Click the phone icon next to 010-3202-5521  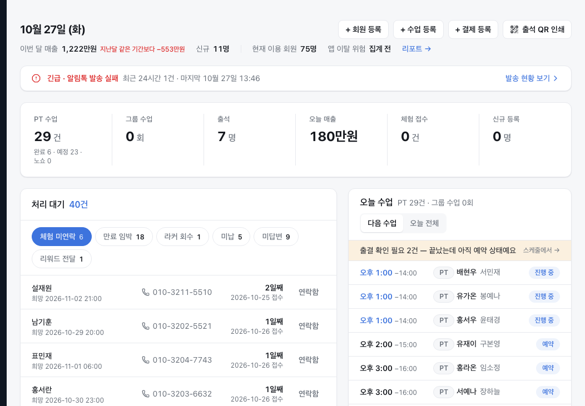146,326
